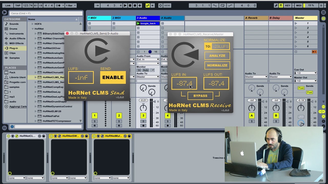Click ANALYZE in CLMS Receive plugin
Screen dimensions: 328x184
(217, 55)
